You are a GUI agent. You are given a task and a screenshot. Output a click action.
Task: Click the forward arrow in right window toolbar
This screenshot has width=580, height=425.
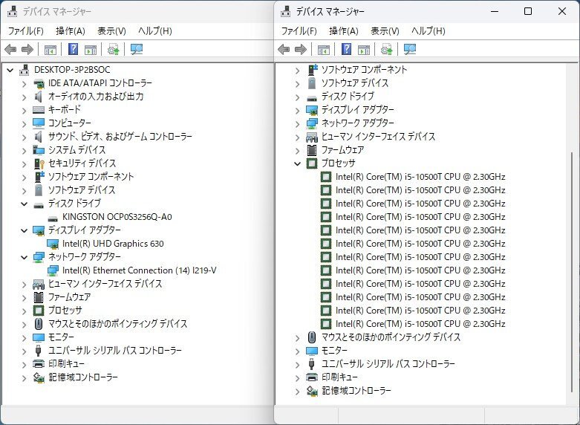[x=301, y=50]
